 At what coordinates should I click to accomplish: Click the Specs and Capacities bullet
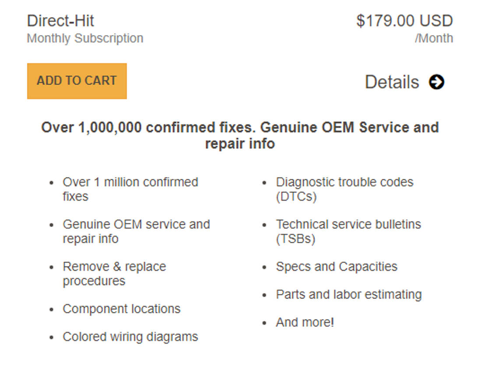tap(336, 266)
